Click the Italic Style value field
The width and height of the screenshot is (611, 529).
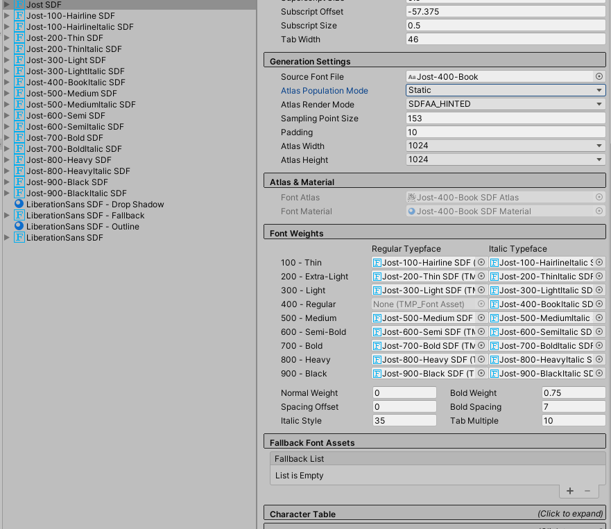(x=404, y=420)
